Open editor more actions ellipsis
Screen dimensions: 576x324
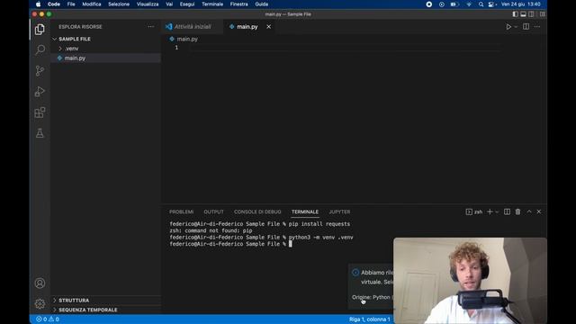tap(537, 27)
